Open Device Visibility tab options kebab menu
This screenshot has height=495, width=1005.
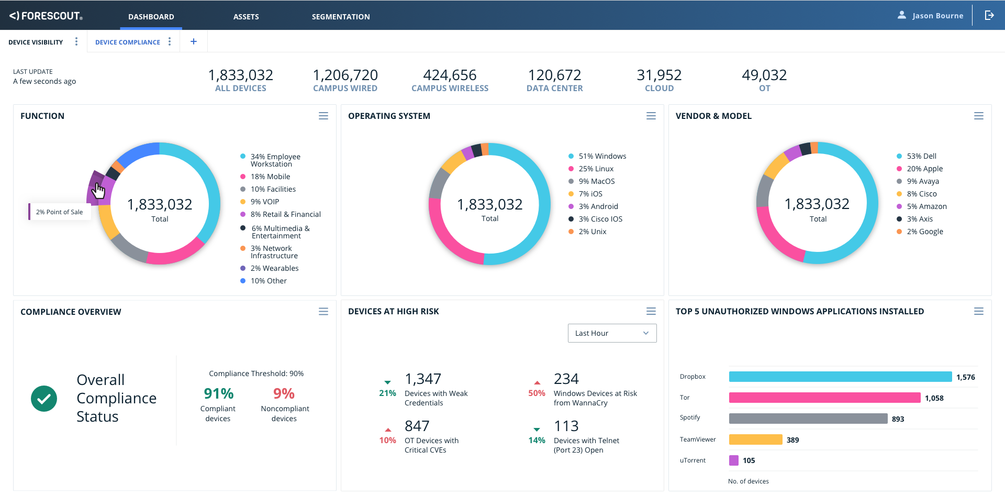tap(76, 42)
